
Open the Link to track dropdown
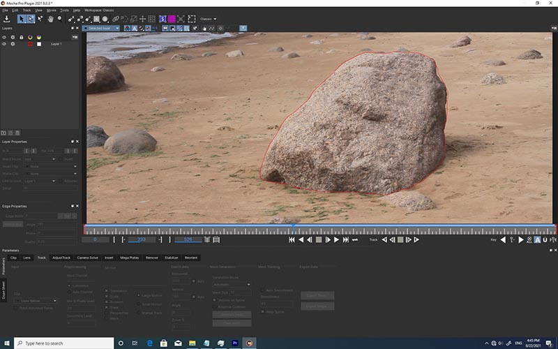[x=40, y=181]
